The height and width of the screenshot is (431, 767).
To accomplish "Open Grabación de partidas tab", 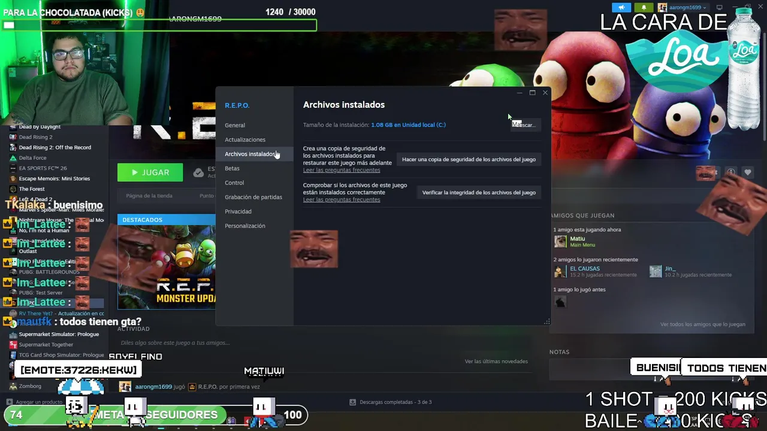I will tap(253, 197).
